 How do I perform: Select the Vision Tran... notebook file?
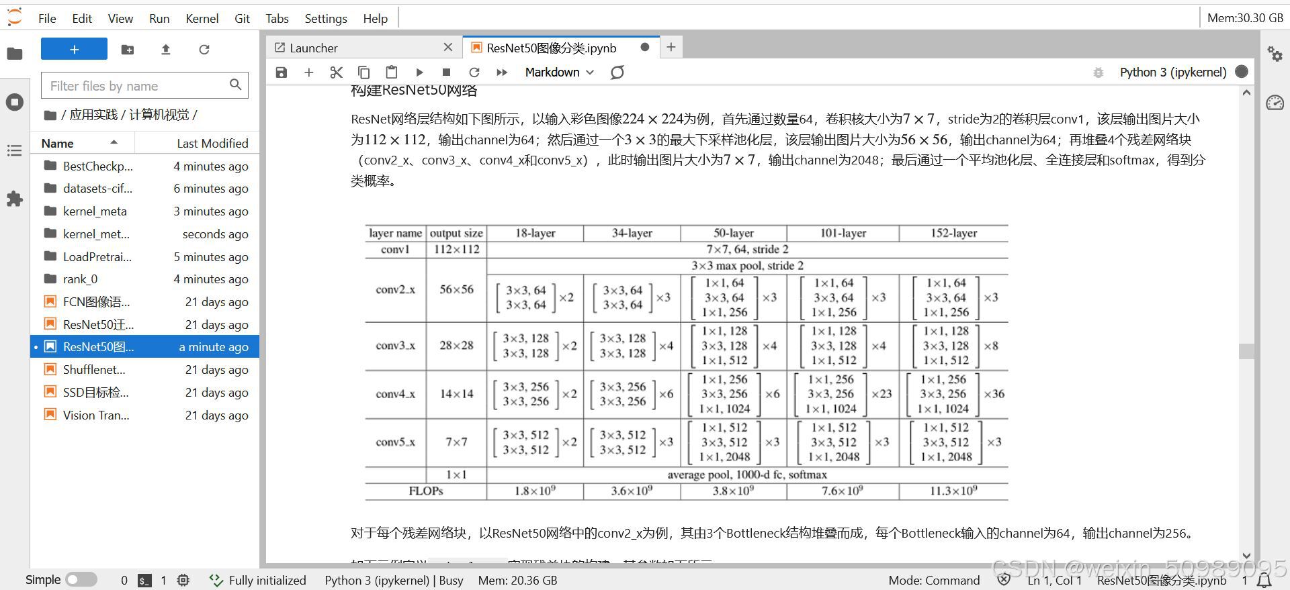144,415
